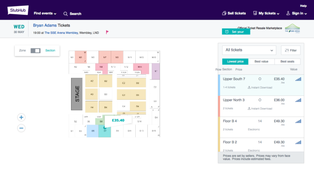Select section N3 on the seat map

point(81,57)
